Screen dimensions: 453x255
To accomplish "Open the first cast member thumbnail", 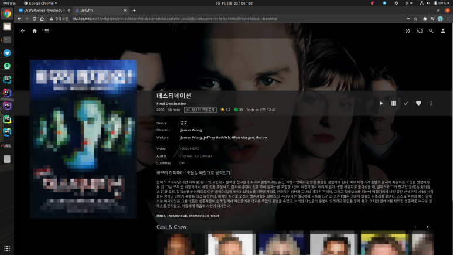I will (x=180, y=243).
